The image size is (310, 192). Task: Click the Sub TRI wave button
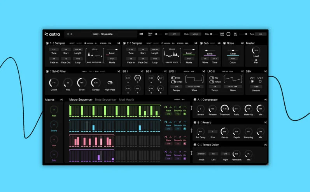click(205, 58)
